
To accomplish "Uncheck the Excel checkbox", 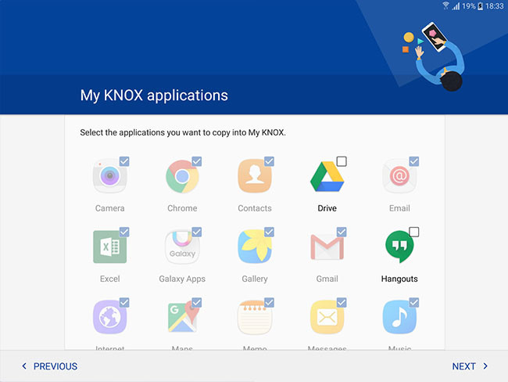I will [124, 232].
